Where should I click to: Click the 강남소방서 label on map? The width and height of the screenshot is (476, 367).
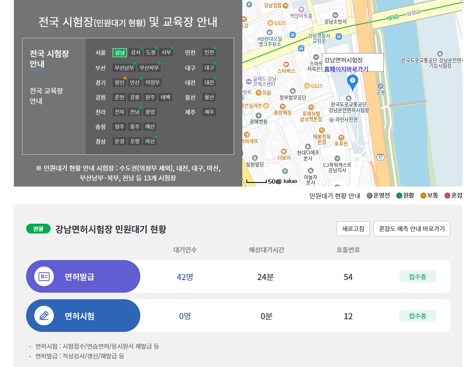tap(335, 22)
